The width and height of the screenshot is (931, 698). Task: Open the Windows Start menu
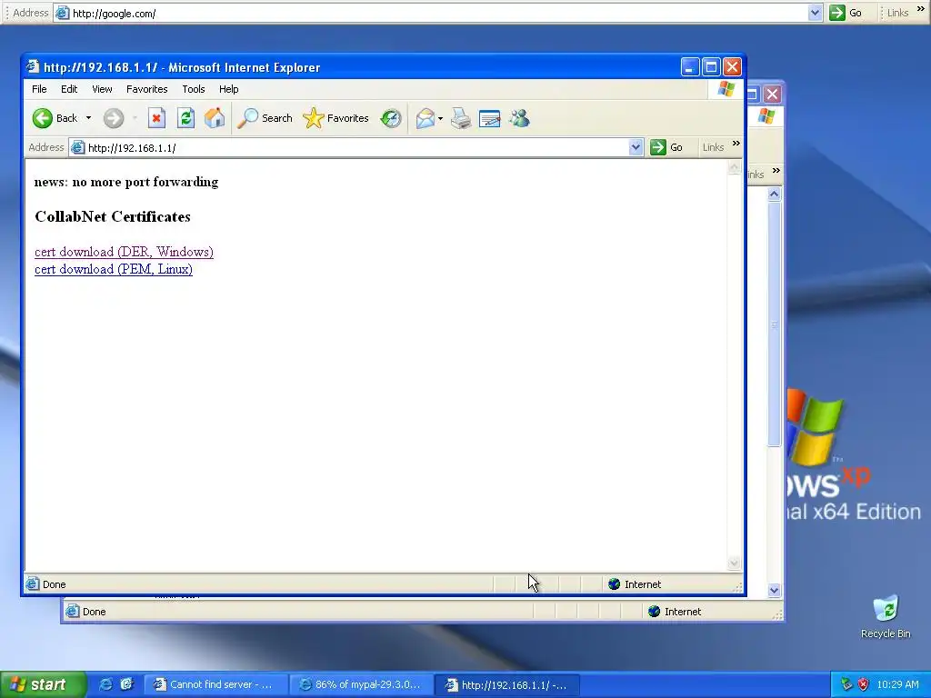click(43, 685)
